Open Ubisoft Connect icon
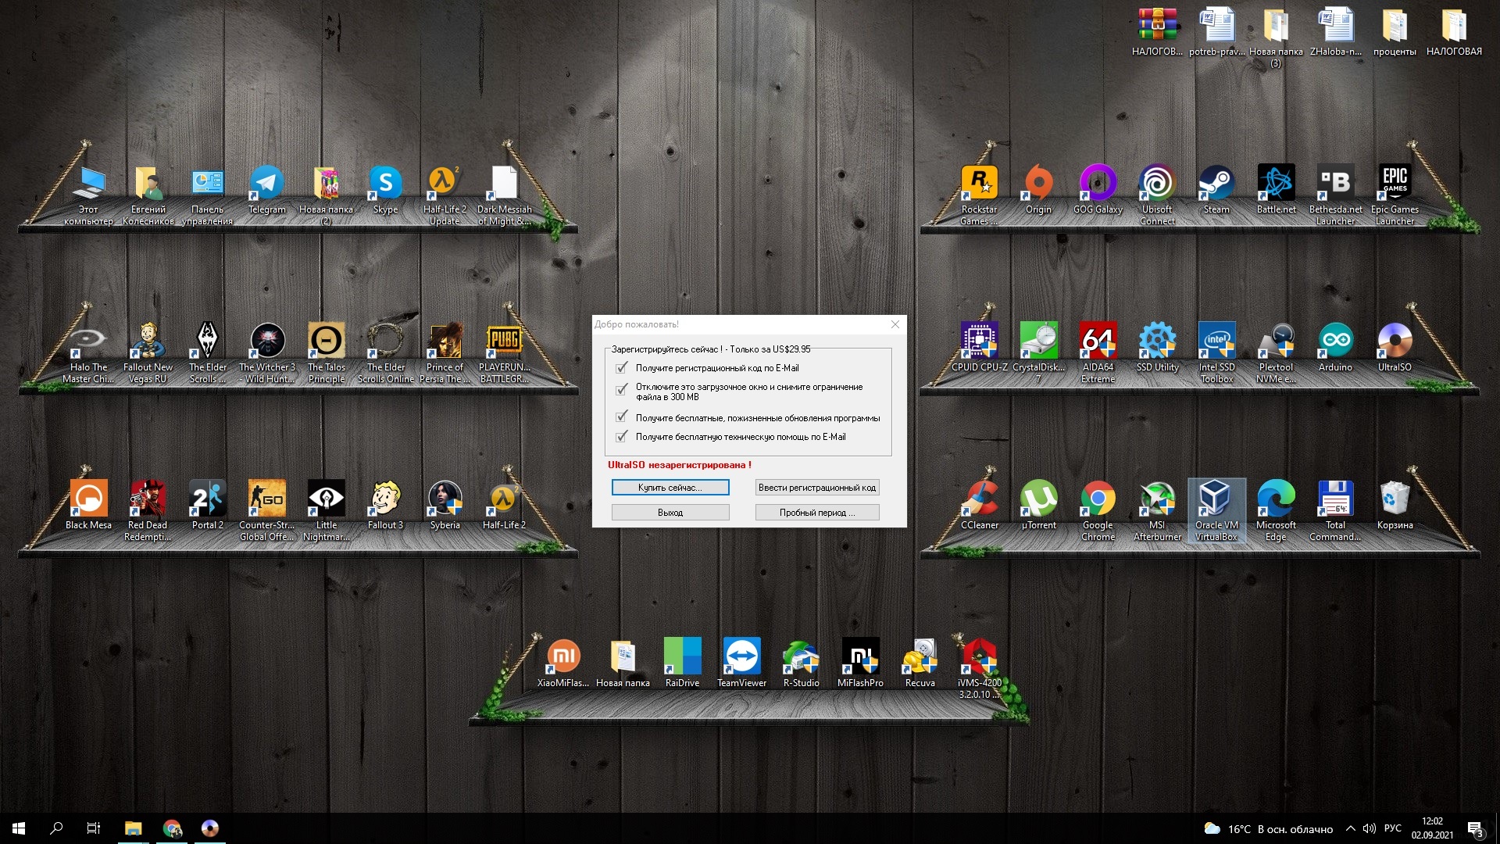The image size is (1500, 844). 1158,195
